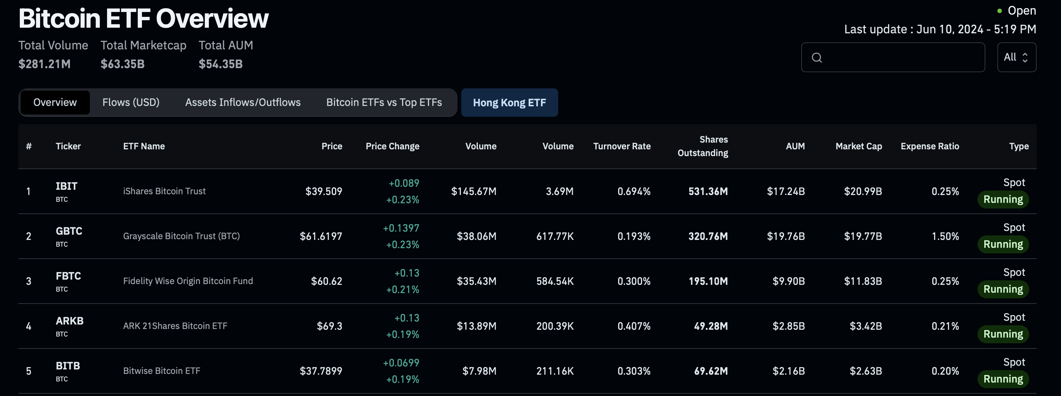Screen dimensions: 1061x396
Task: Switch to the Overview tab
Action: click(55, 103)
